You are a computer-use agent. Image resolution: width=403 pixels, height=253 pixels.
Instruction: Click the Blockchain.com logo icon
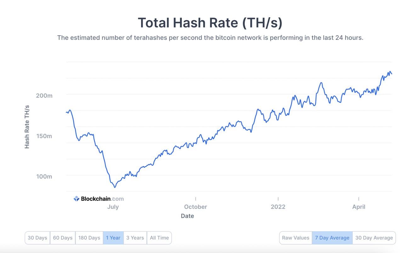tap(77, 199)
